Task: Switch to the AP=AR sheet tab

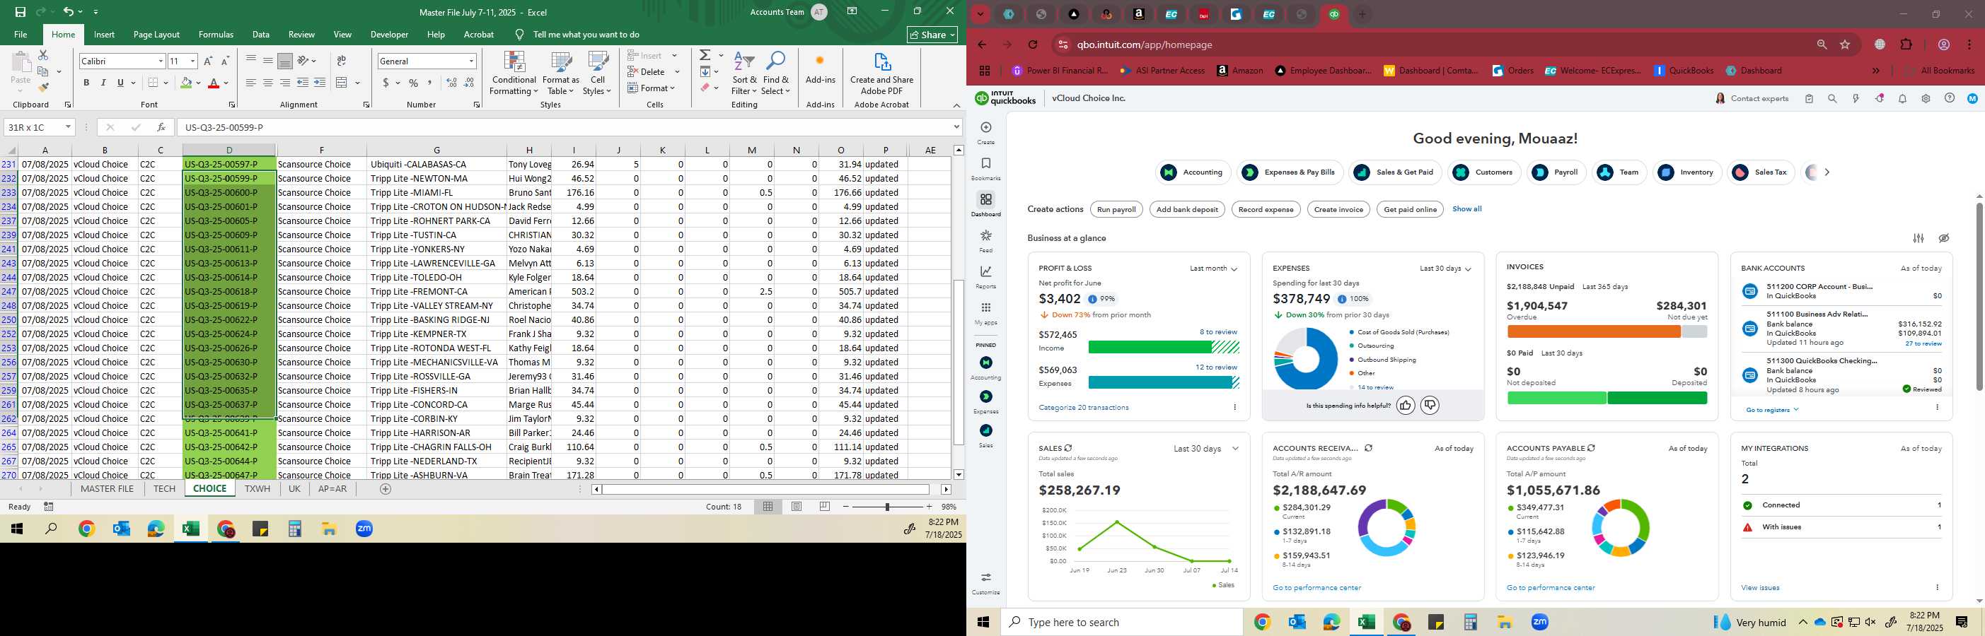Action: pyautogui.click(x=332, y=489)
